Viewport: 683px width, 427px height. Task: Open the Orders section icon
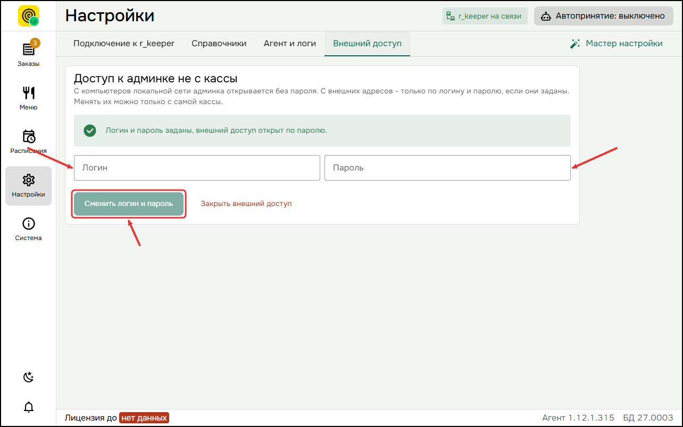pos(28,49)
